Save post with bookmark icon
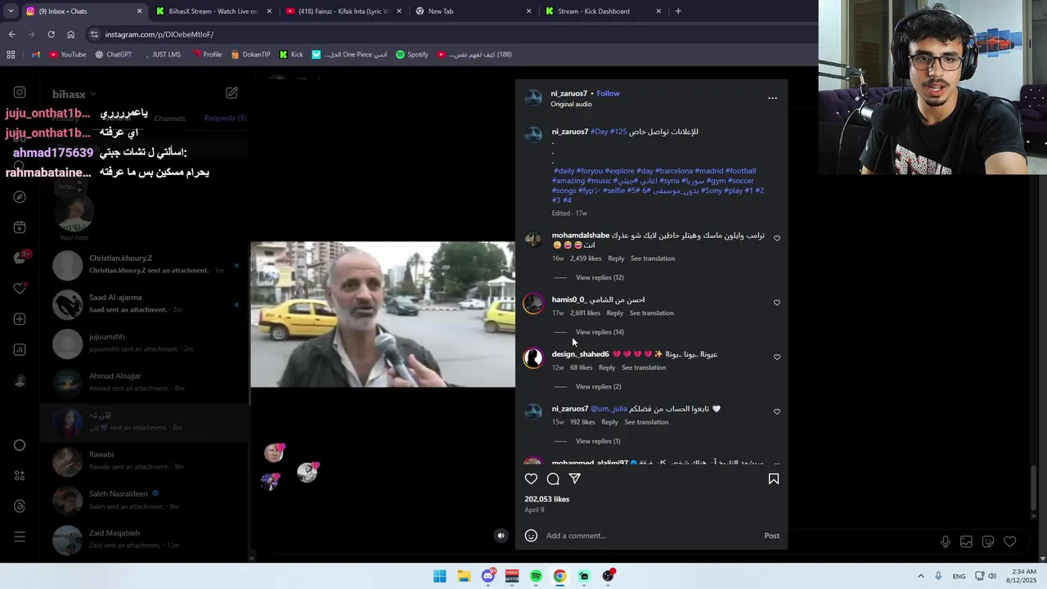 coord(773,479)
